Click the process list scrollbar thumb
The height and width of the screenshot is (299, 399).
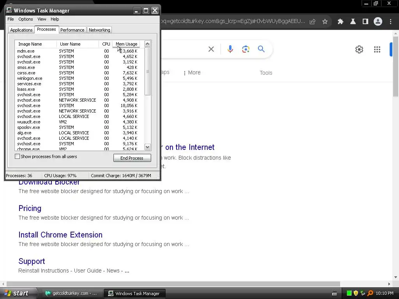(x=148, y=72)
